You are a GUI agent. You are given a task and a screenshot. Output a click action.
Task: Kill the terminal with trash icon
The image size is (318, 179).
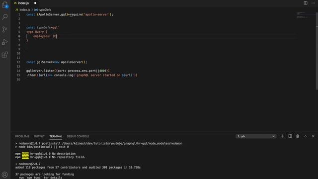coord(298,136)
